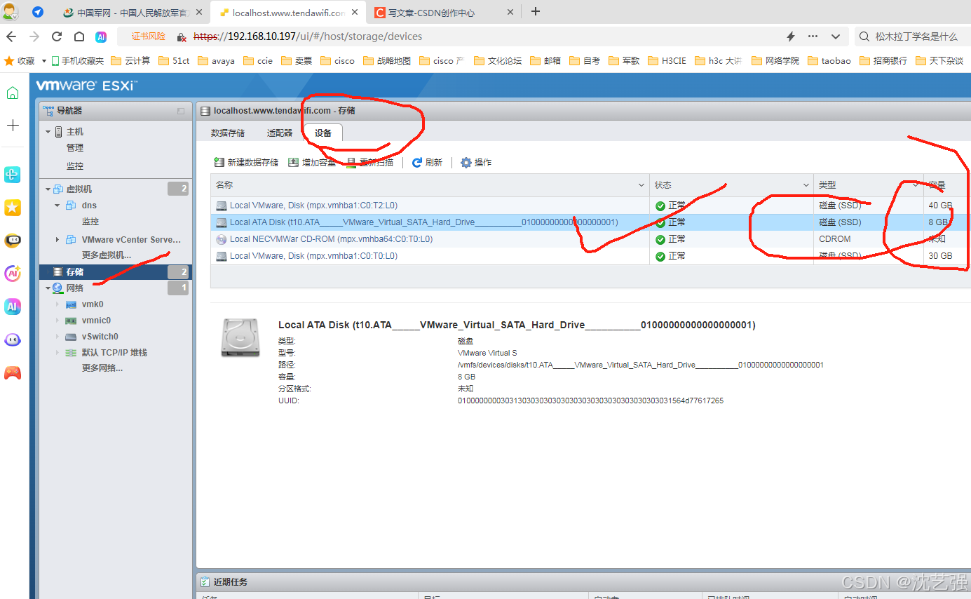Click 增加容量 toolbar button

tap(313, 163)
